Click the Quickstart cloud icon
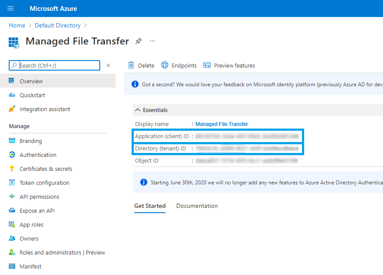Image resolution: width=383 pixels, height=275 pixels. [12, 95]
